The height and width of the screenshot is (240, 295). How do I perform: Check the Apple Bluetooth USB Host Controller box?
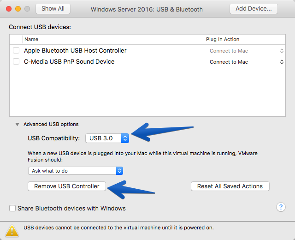(16, 50)
